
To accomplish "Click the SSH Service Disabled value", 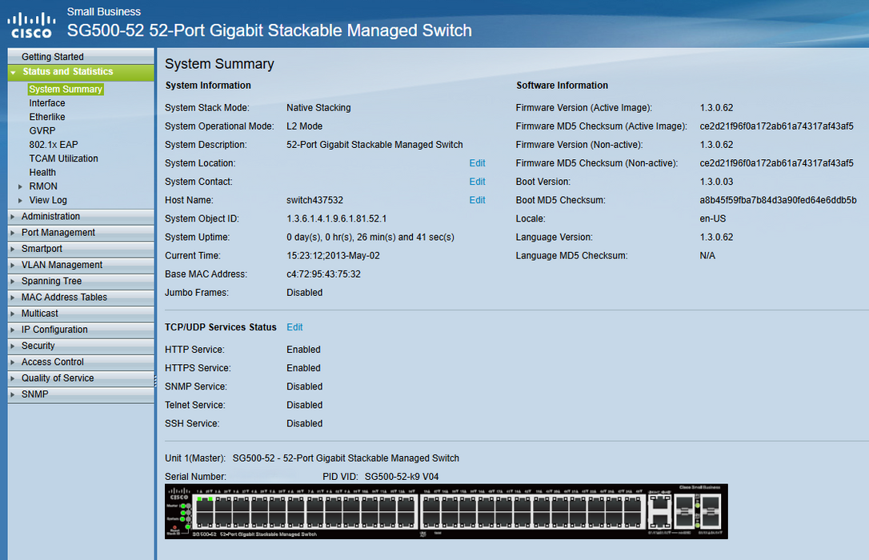I will (304, 424).
